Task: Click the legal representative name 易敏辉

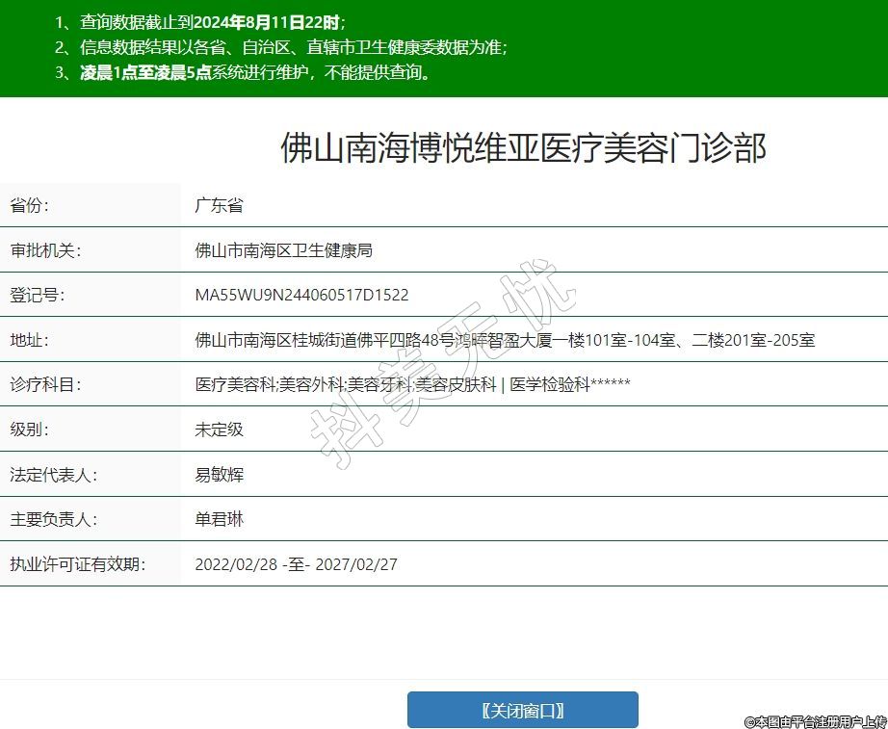Action: tap(219, 474)
